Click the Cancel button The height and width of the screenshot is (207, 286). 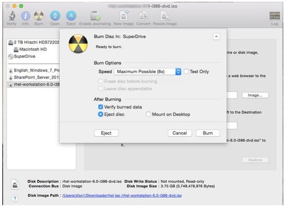pyautogui.click(x=180, y=133)
